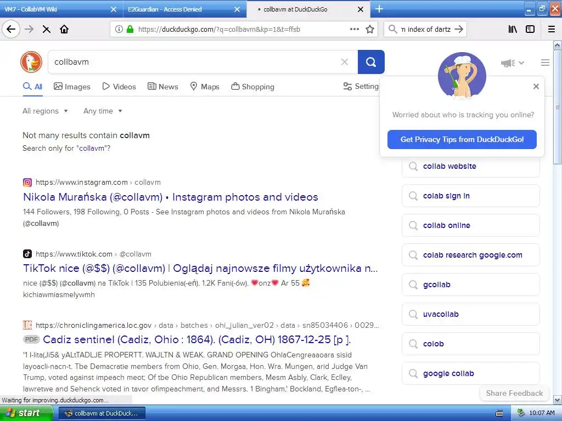The image size is (562, 421).
Task: Select the Images search tab
Action: (x=72, y=87)
